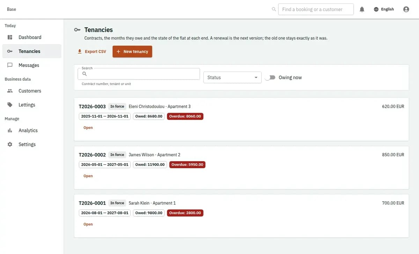This screenshot has width=419, height=254.
Task: Click In force badge on T2026-0002
Action: [117, 155]
